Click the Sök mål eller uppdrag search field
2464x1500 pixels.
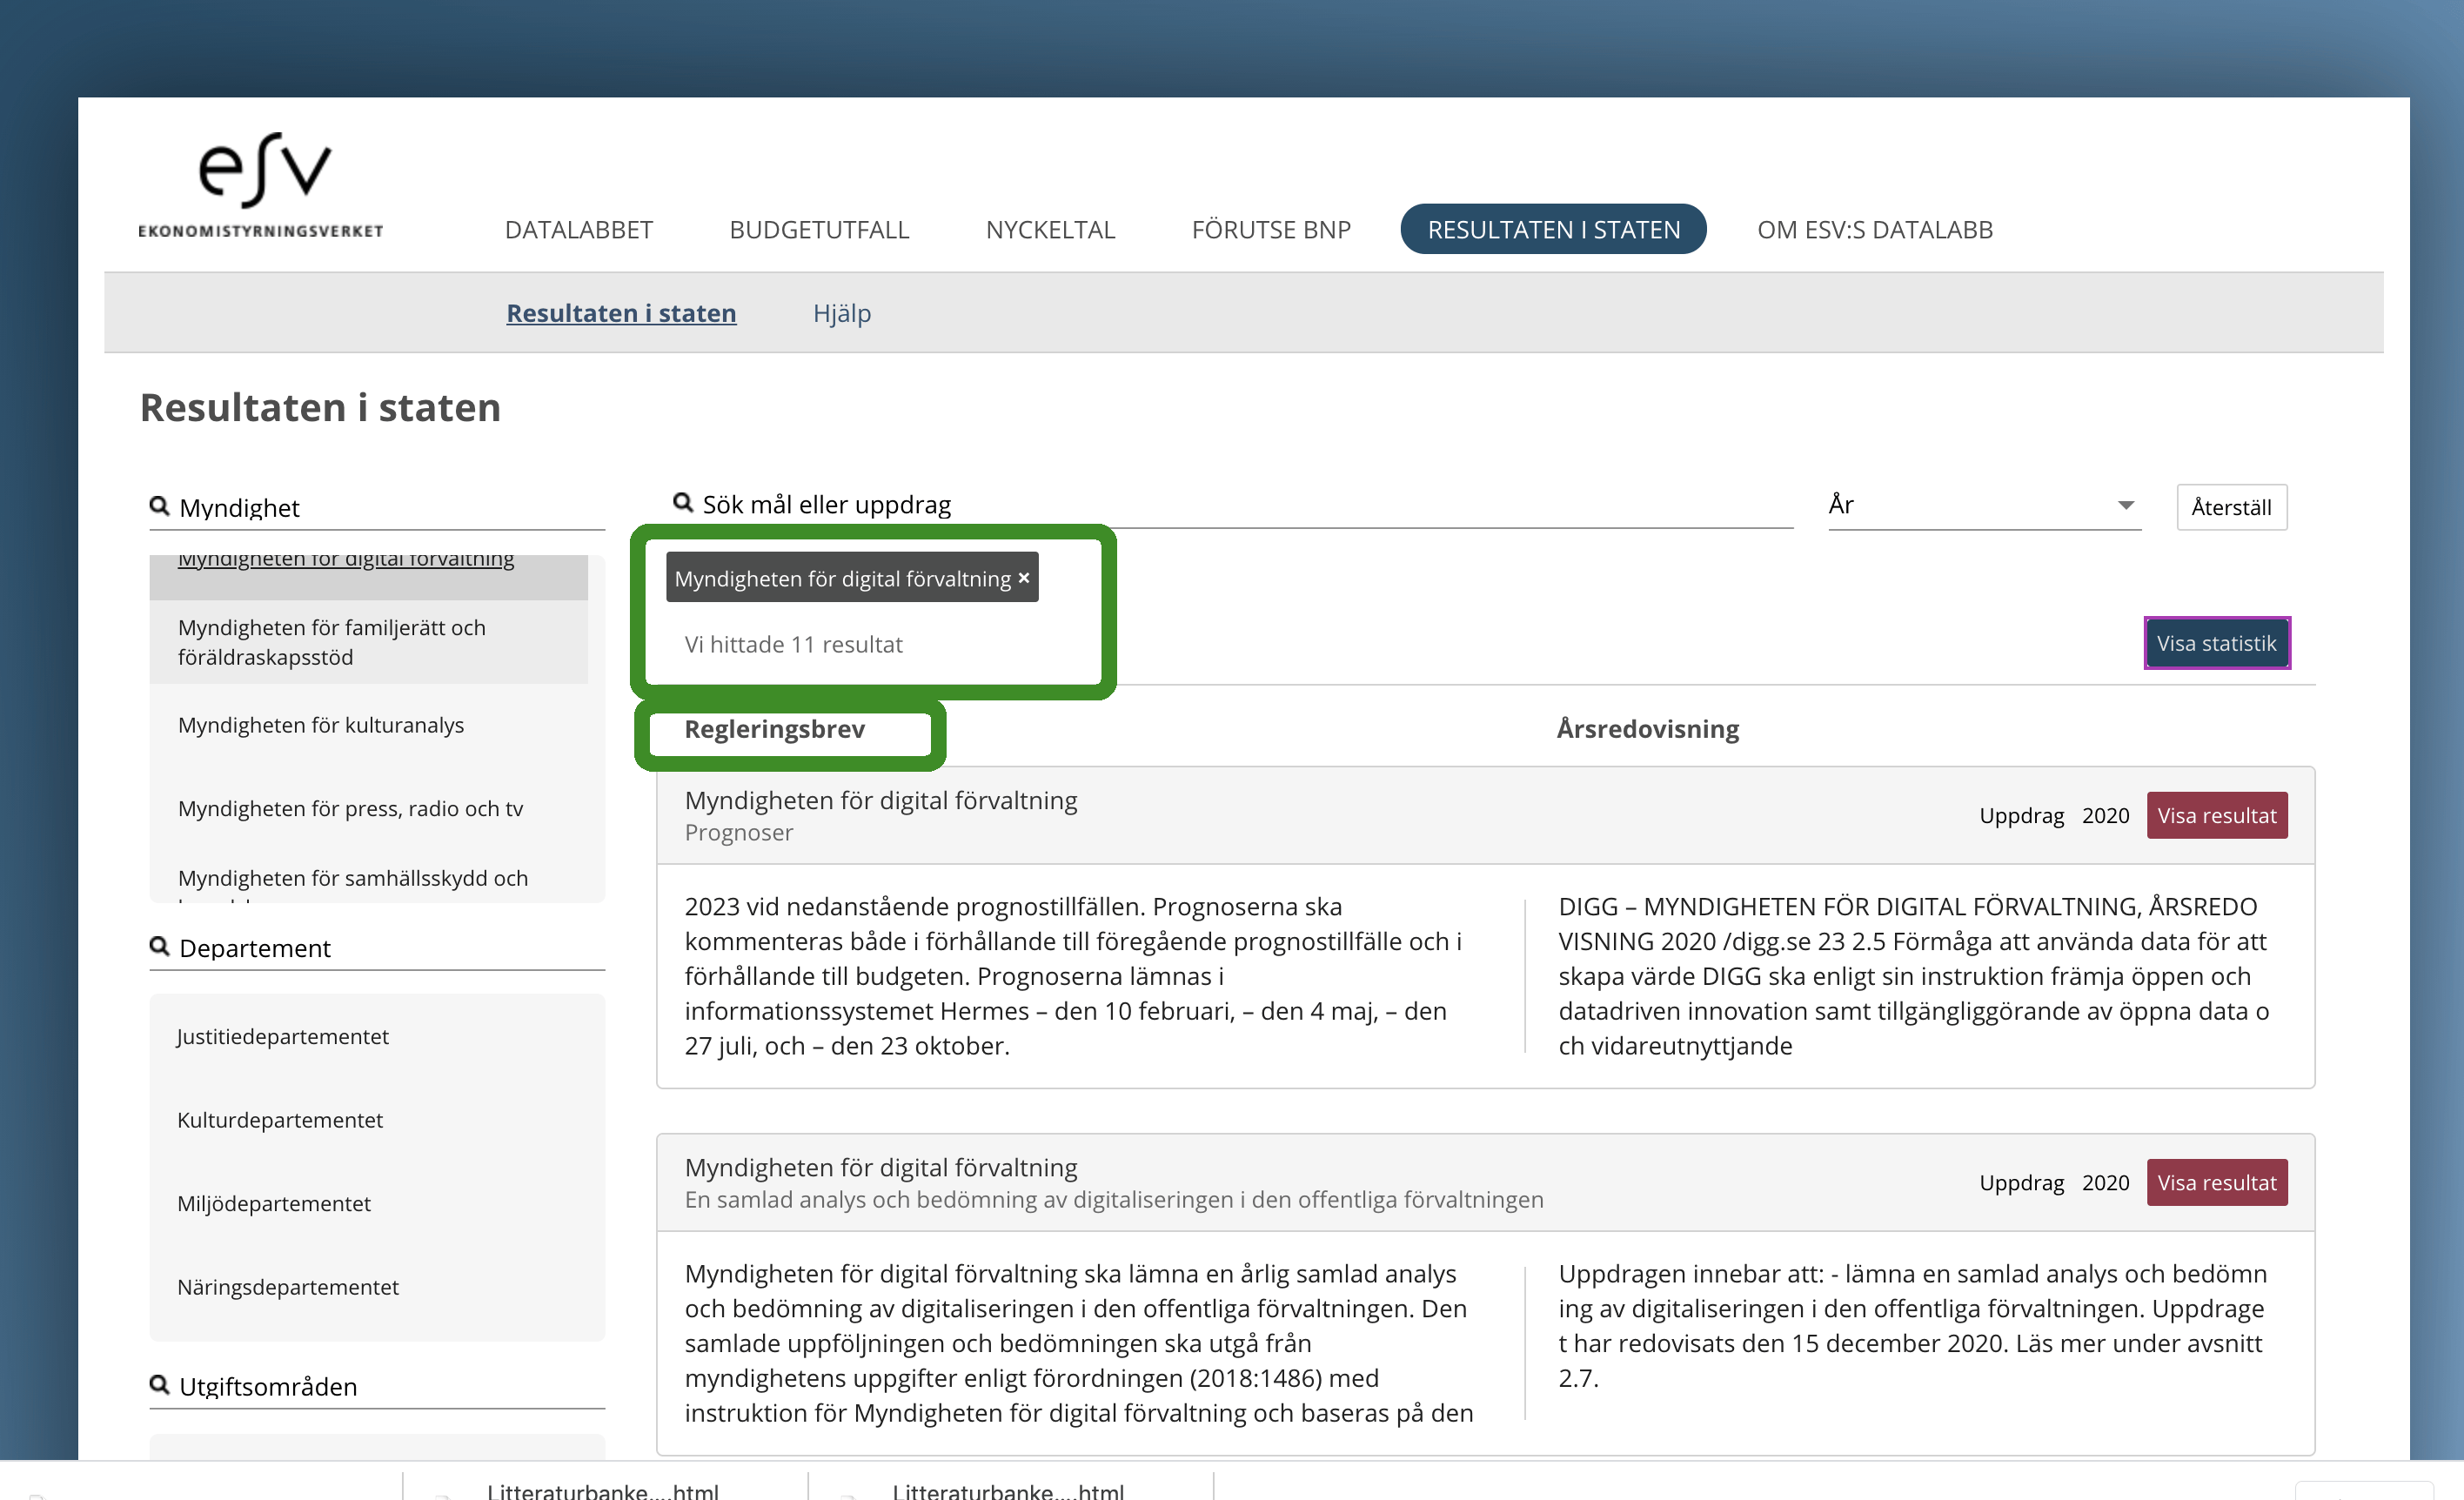[x=1240, y=505]
